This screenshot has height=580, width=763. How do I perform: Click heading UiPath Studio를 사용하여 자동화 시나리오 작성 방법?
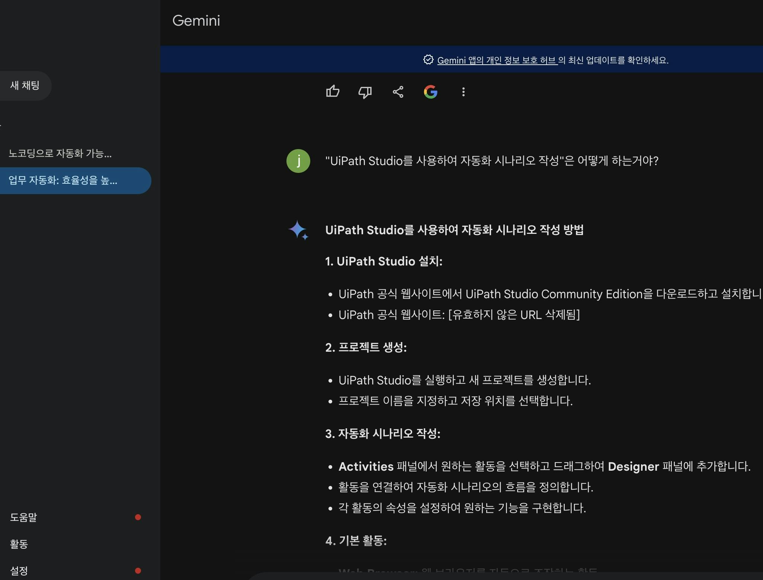click(x=454, y=230)
